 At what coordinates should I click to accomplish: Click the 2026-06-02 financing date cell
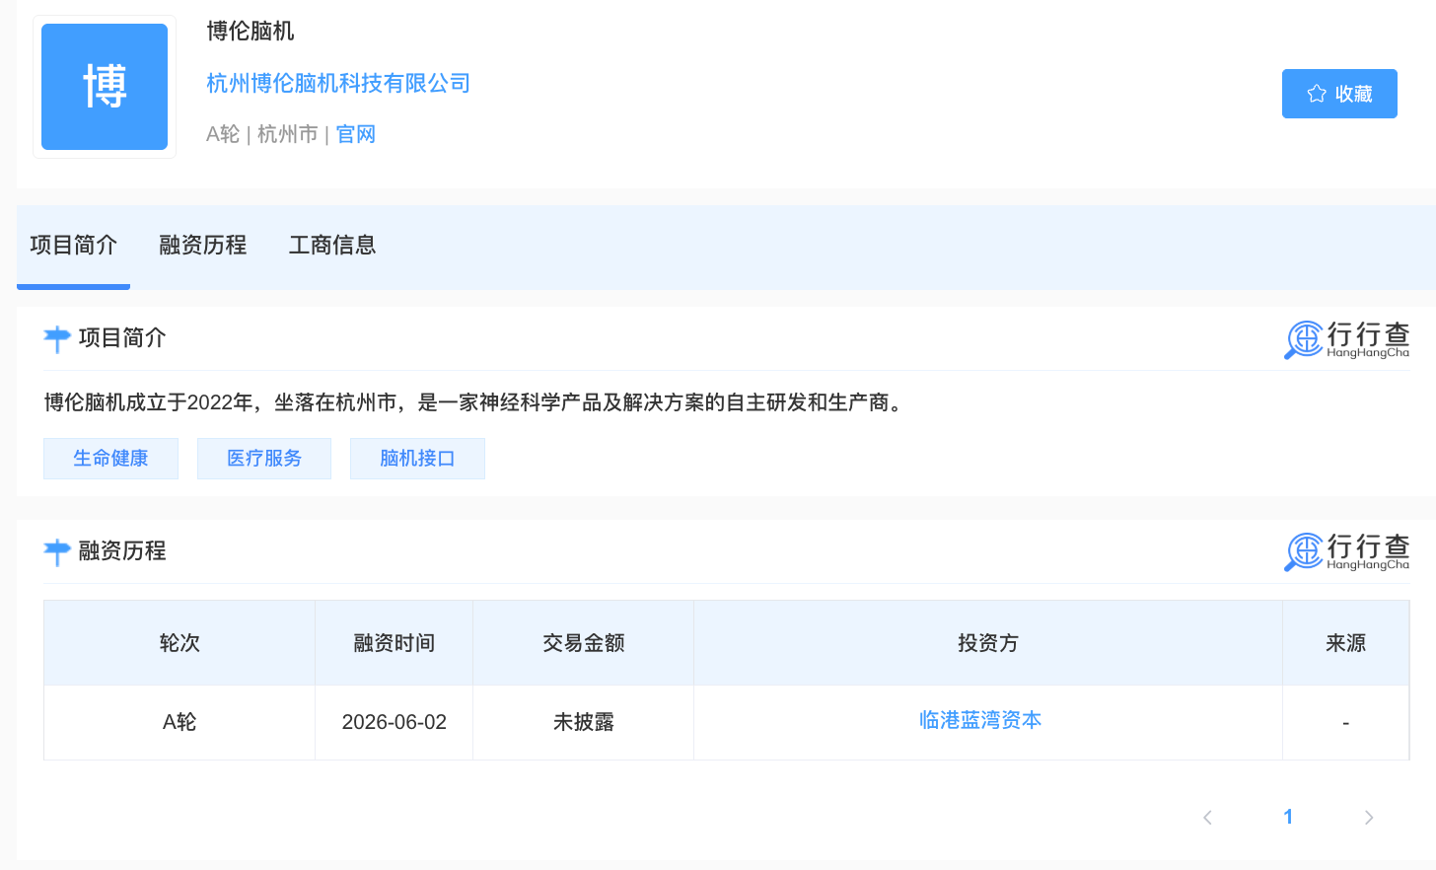395,722
